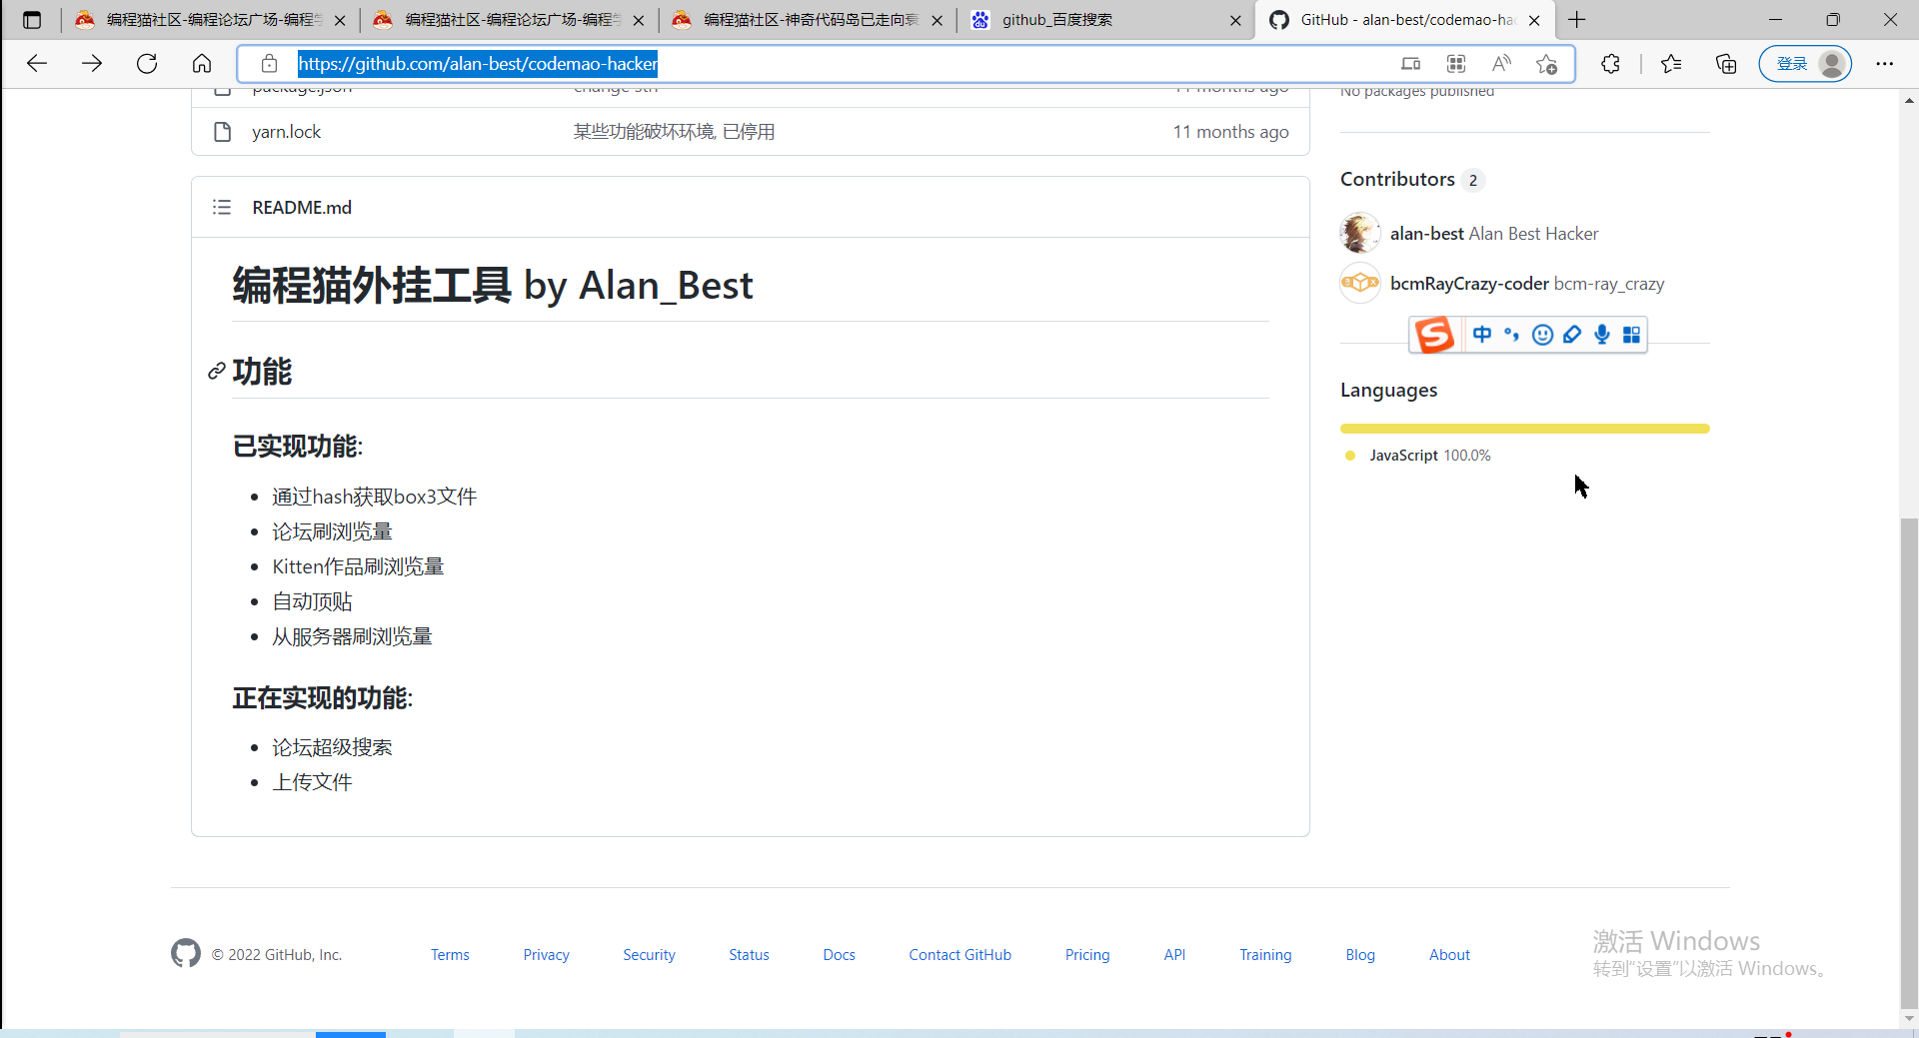Image resolution: width=1919 pixels, height=1038 pixels.
Task: Click alan-best avatar thumbnail
Action: pyautogui.click(x=1360, y=234)
